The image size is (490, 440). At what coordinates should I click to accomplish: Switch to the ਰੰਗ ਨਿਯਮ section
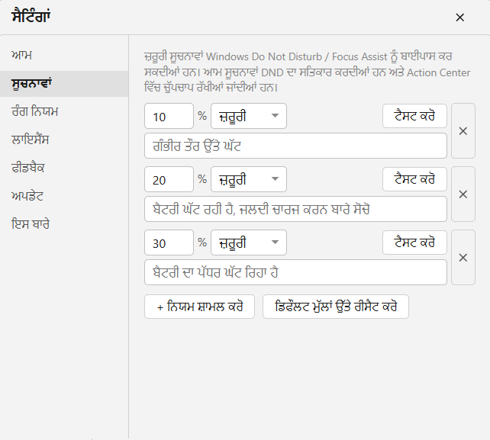point(64,112)
